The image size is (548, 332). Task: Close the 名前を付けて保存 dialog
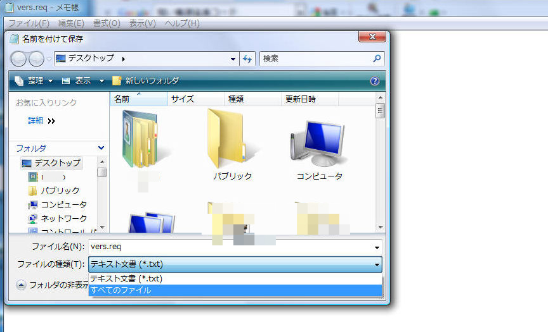(372, 37)
